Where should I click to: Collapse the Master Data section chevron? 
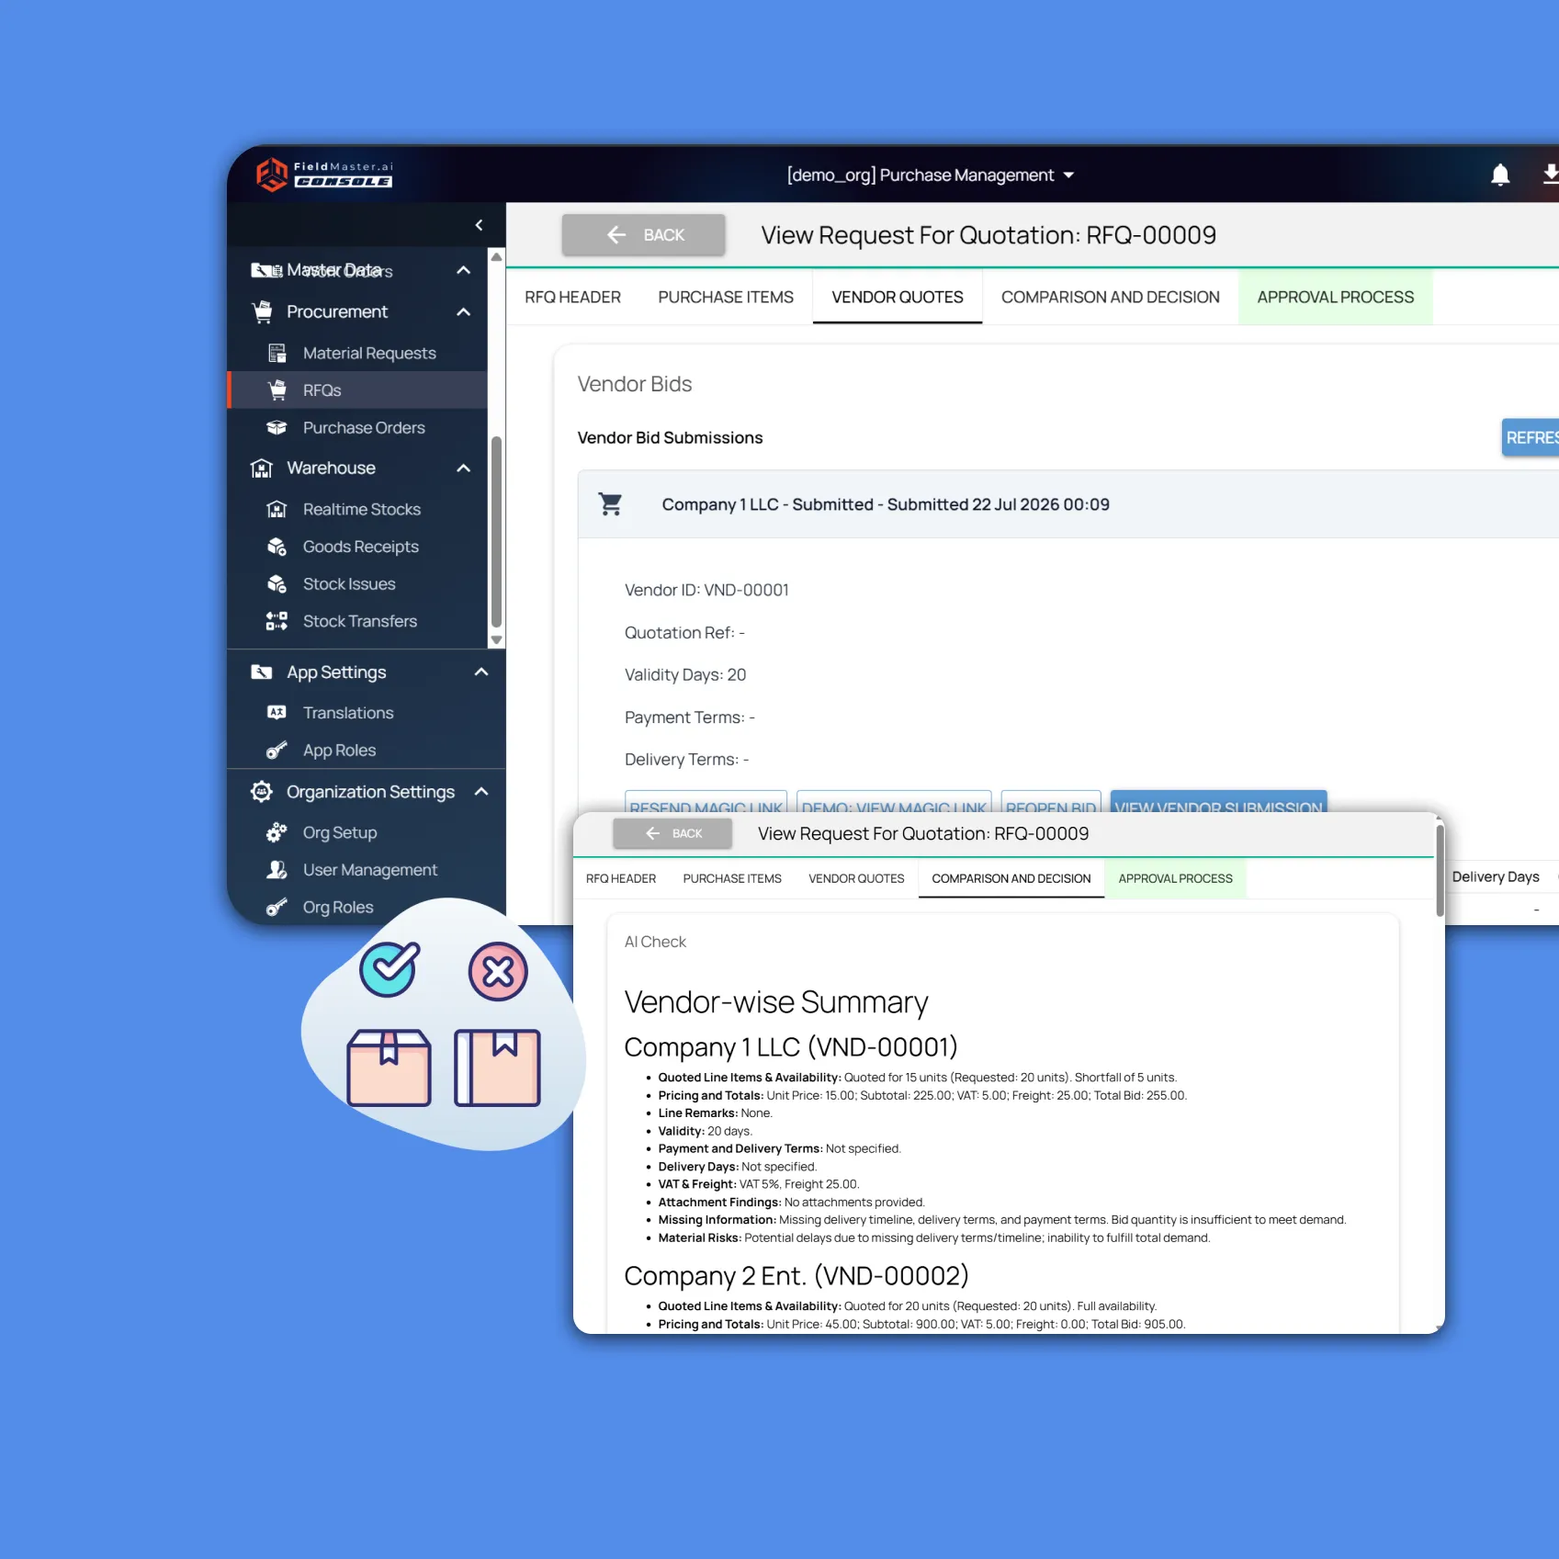point(464,270)
